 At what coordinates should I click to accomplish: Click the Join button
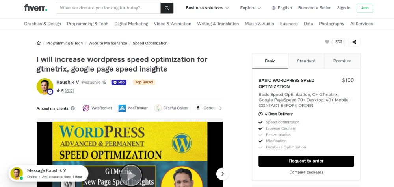(365, 8)
